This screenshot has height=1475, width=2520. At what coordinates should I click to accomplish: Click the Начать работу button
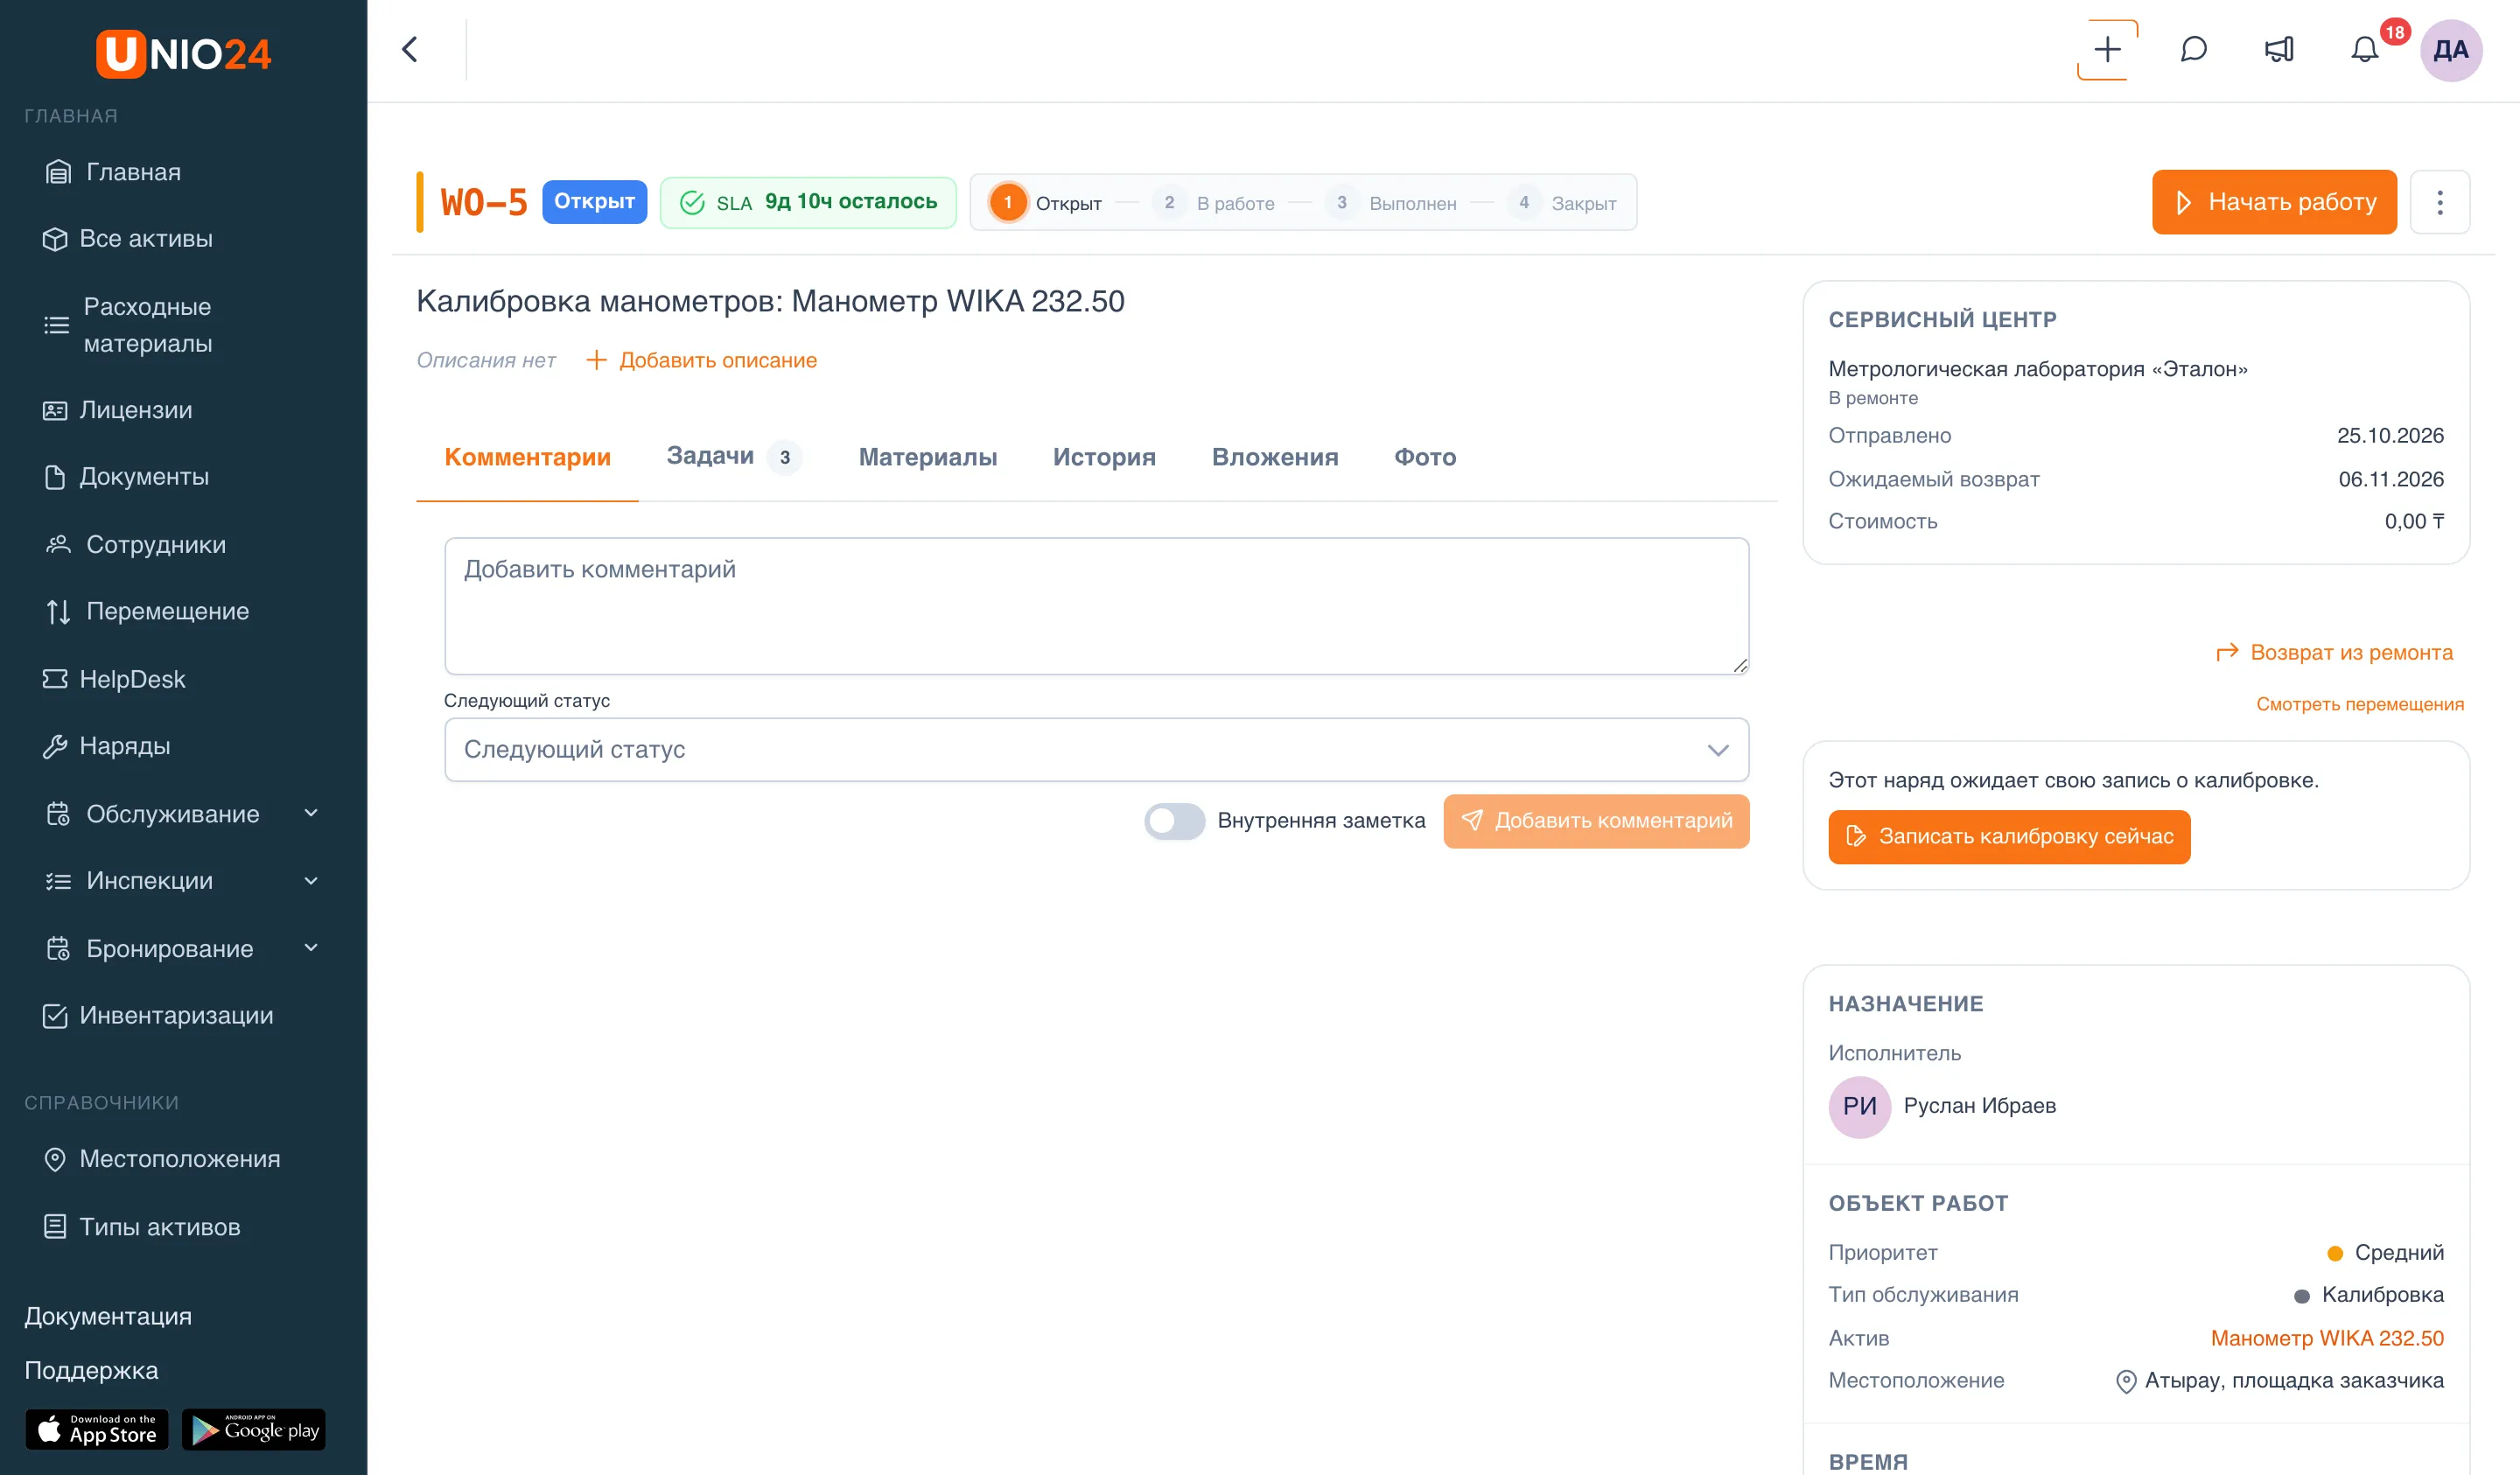point(2274,202)
